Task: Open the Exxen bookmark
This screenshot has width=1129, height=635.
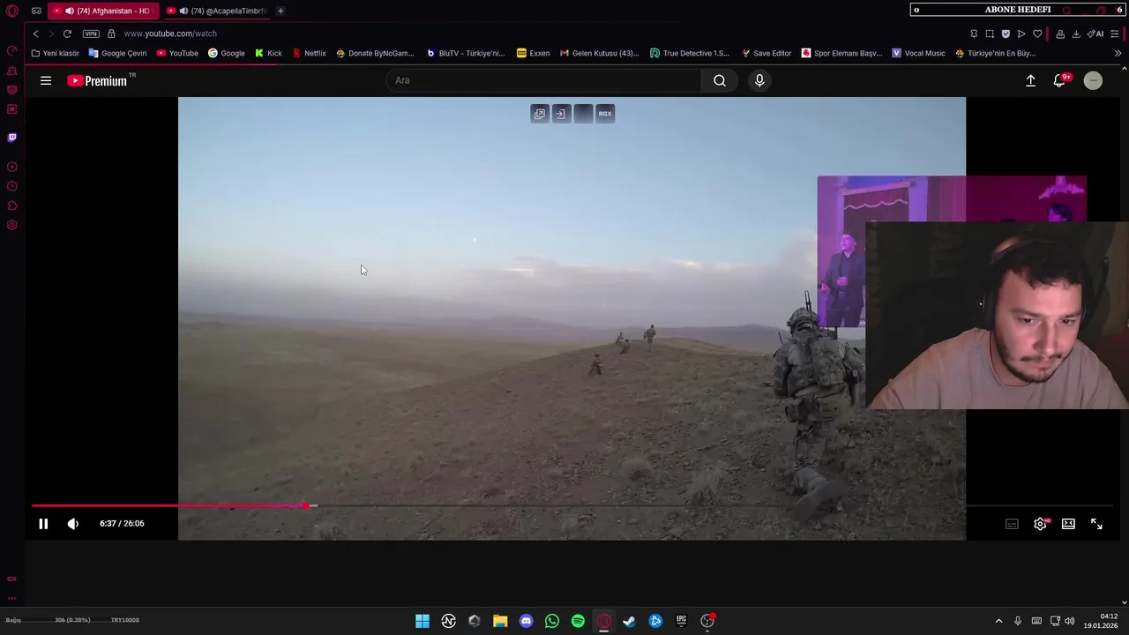Action: [x=533, y=53]
